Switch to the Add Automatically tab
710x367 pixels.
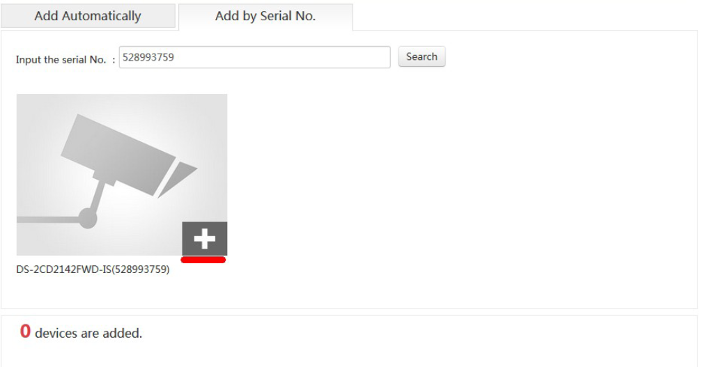[88, 16]
